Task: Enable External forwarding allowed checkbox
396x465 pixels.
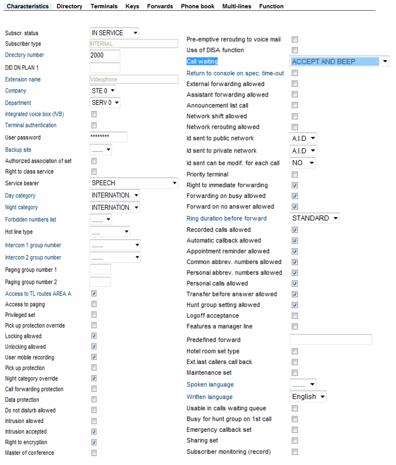Action: [x=295, y=84]
